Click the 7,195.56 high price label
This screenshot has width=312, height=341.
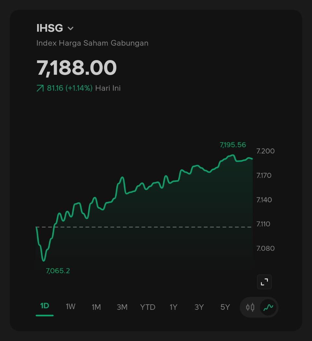(x=233, y=145)
